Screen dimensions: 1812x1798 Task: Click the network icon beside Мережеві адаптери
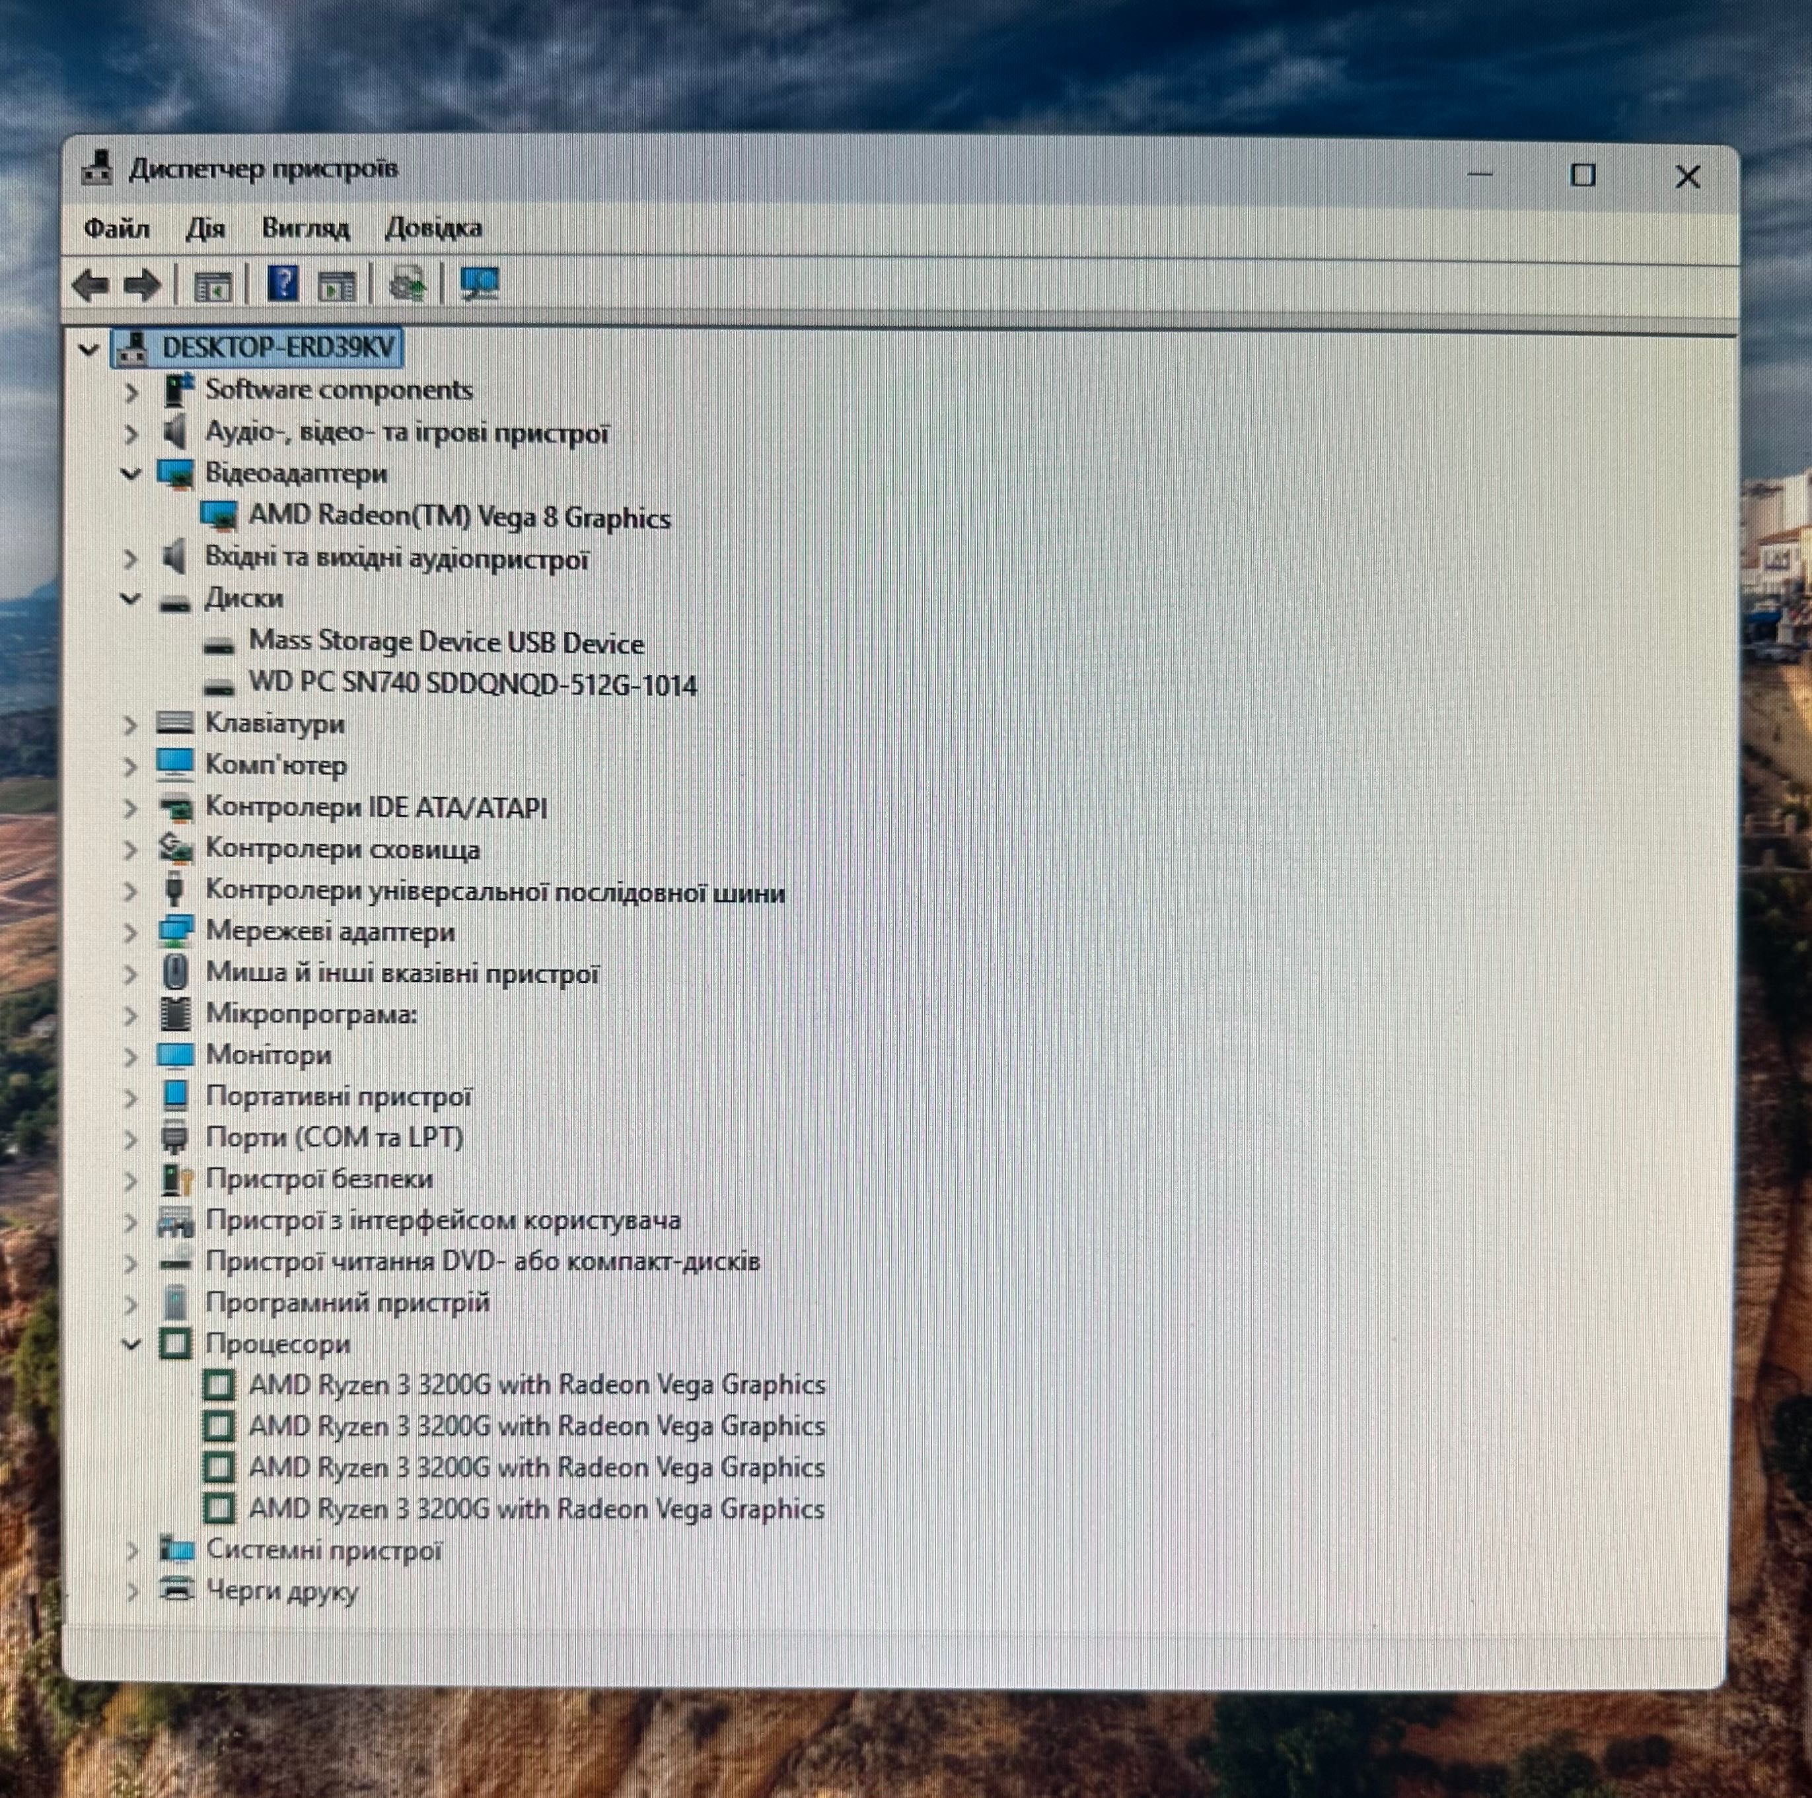[175, 931]
